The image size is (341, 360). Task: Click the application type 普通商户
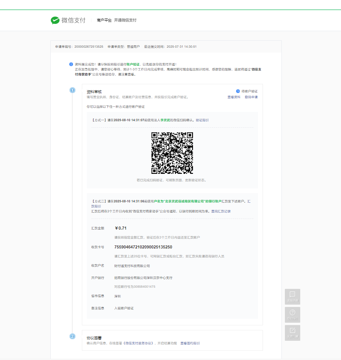[x=133, y=47]
